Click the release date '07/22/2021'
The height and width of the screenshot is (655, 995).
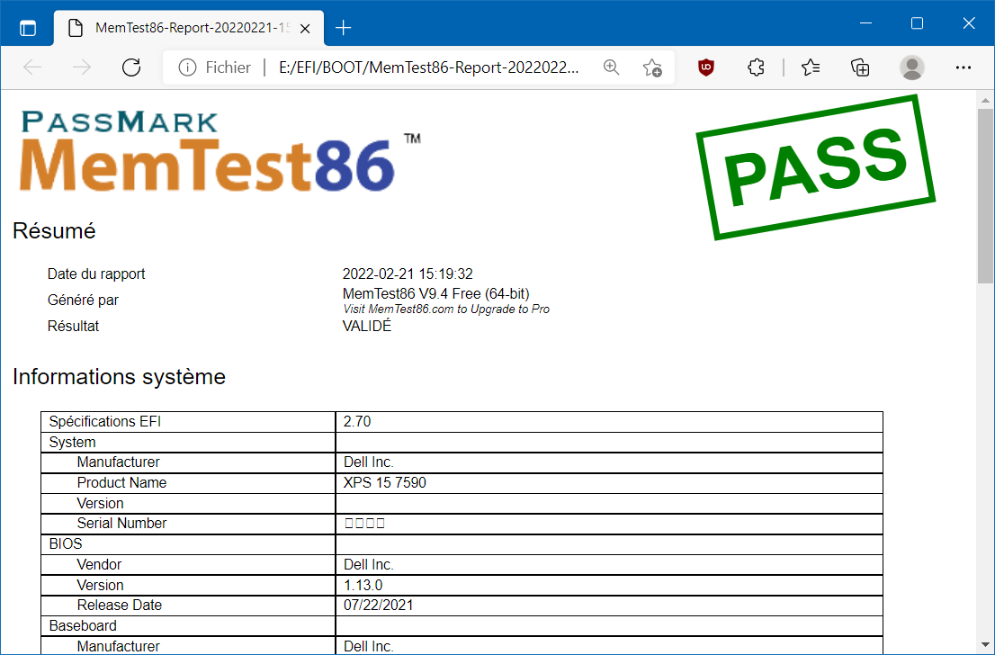click(x=378, y=605)
